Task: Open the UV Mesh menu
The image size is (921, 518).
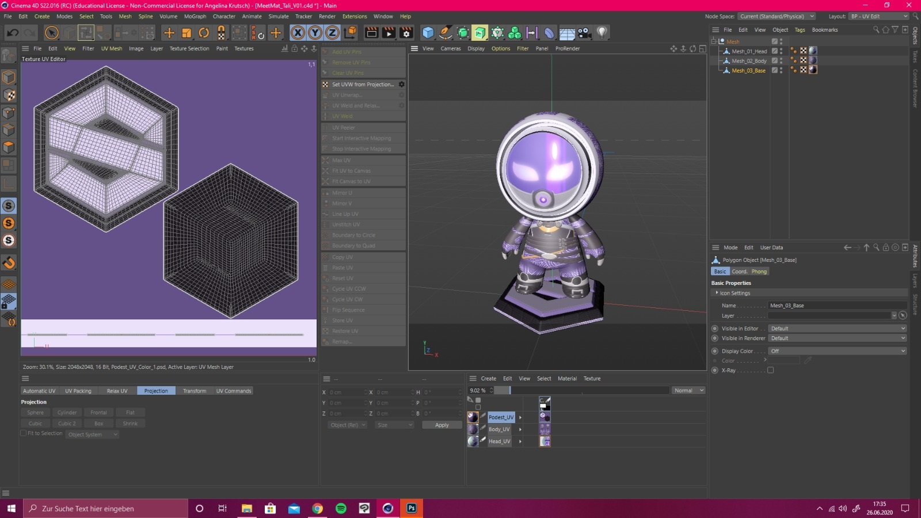Action: (112, 49)
